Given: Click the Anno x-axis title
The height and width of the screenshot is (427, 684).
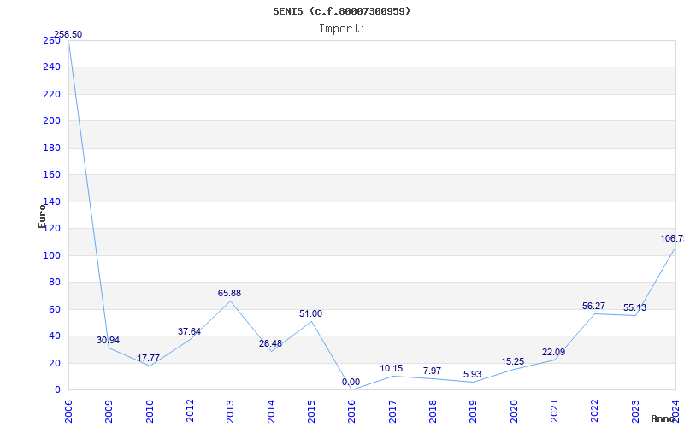Looking at the screenshot, I should coord(663,418).
